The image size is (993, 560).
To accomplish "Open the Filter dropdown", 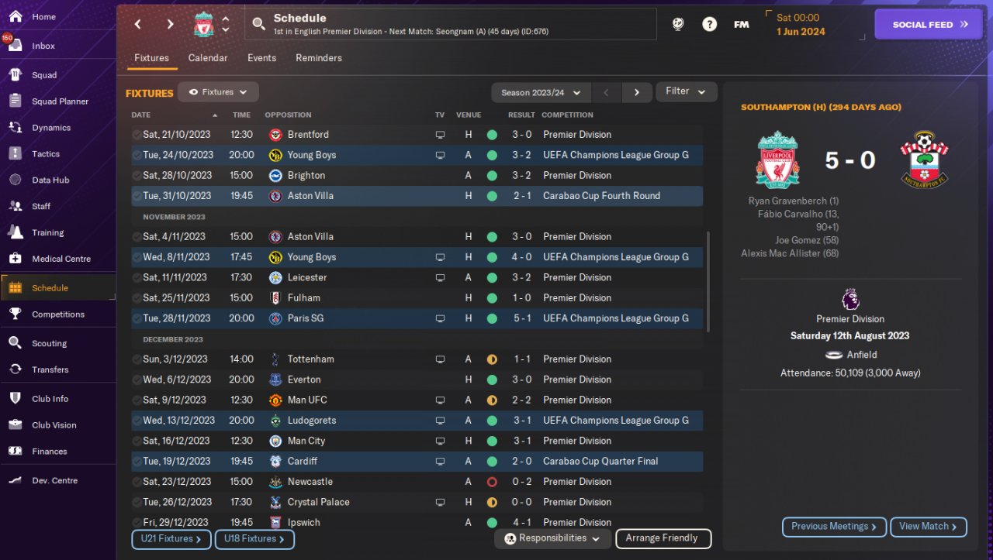I will [x=686, y=91].
